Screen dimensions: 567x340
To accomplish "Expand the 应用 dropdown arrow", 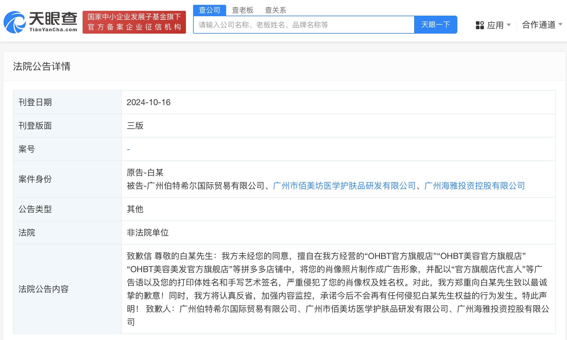I will [x=508, y=25].
